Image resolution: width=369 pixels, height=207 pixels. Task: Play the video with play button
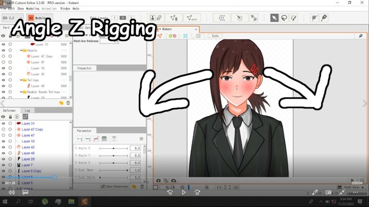[183, 193]
